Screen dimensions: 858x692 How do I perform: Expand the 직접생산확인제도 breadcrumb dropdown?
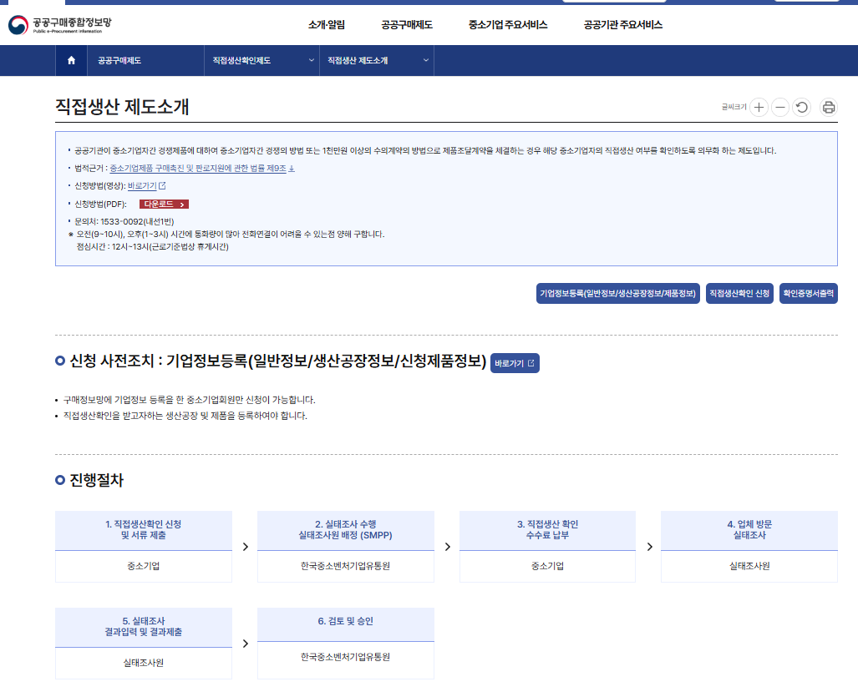click(x=262, y=61)
